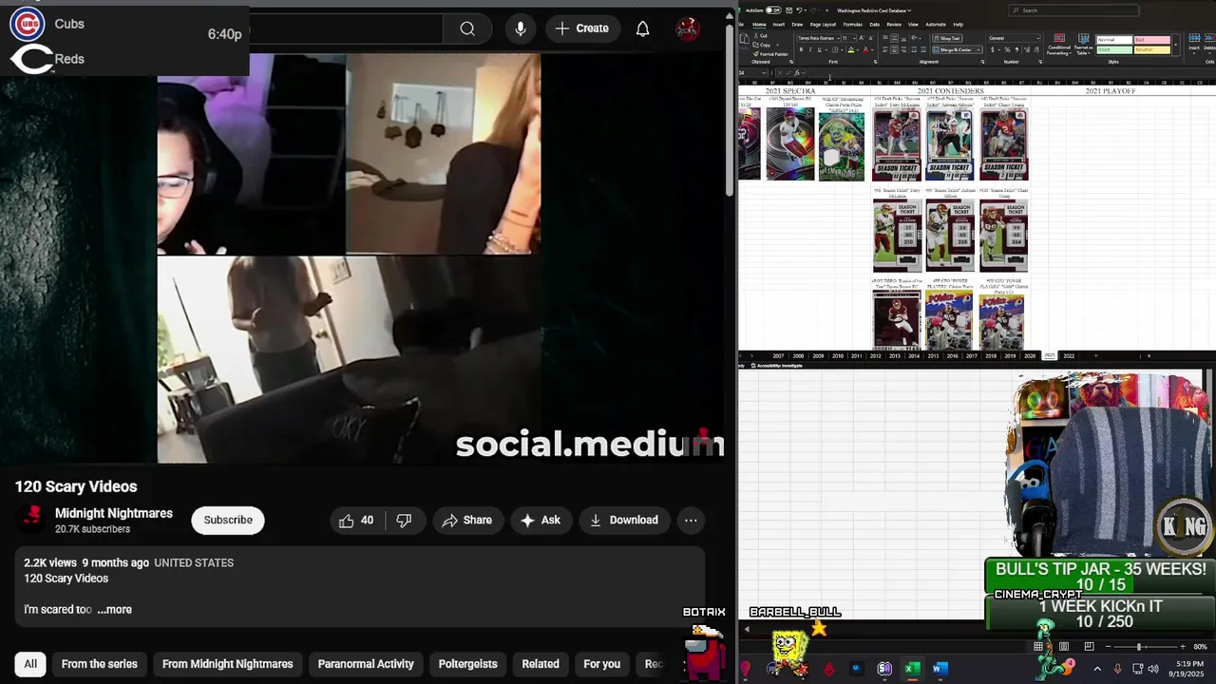Viewport: 1216px width, 684px height.
Task: Open Excel Data ribbon tab
Action: tap(875, 25)
